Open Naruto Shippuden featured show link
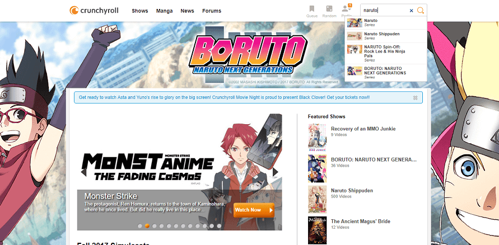This screenshot has height=245, width=499. click(x=352, y=190)
